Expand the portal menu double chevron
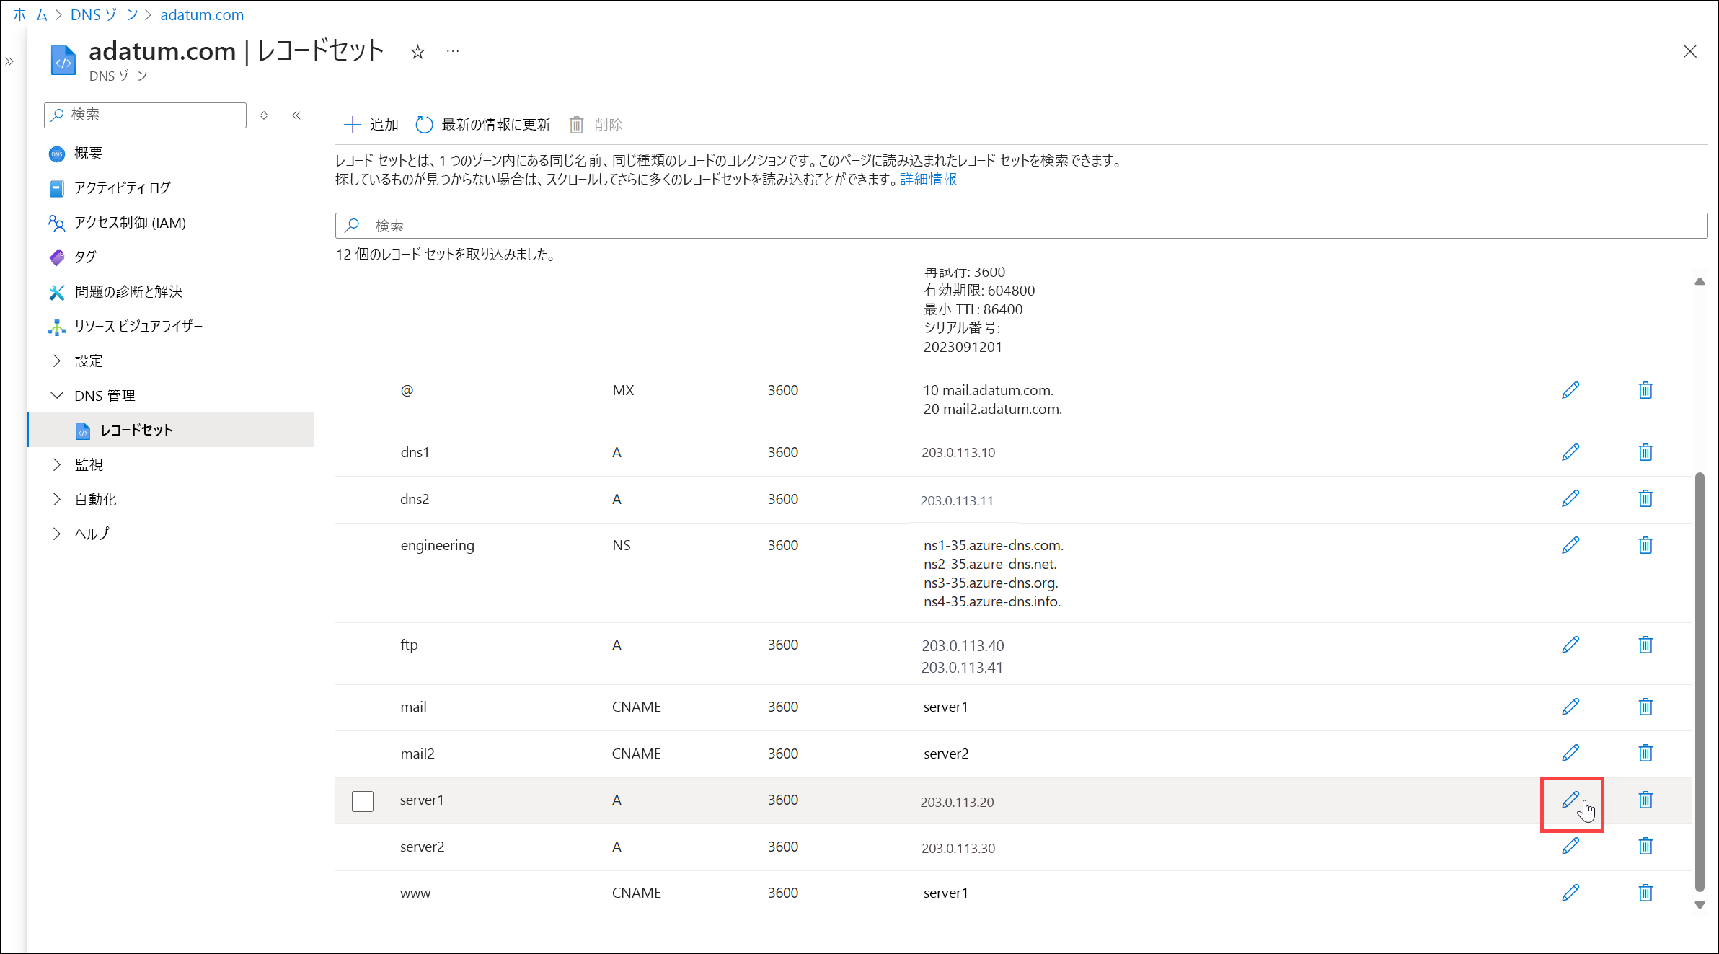Viewport: 1719px width, 954px height. click(x=9, y=62)
